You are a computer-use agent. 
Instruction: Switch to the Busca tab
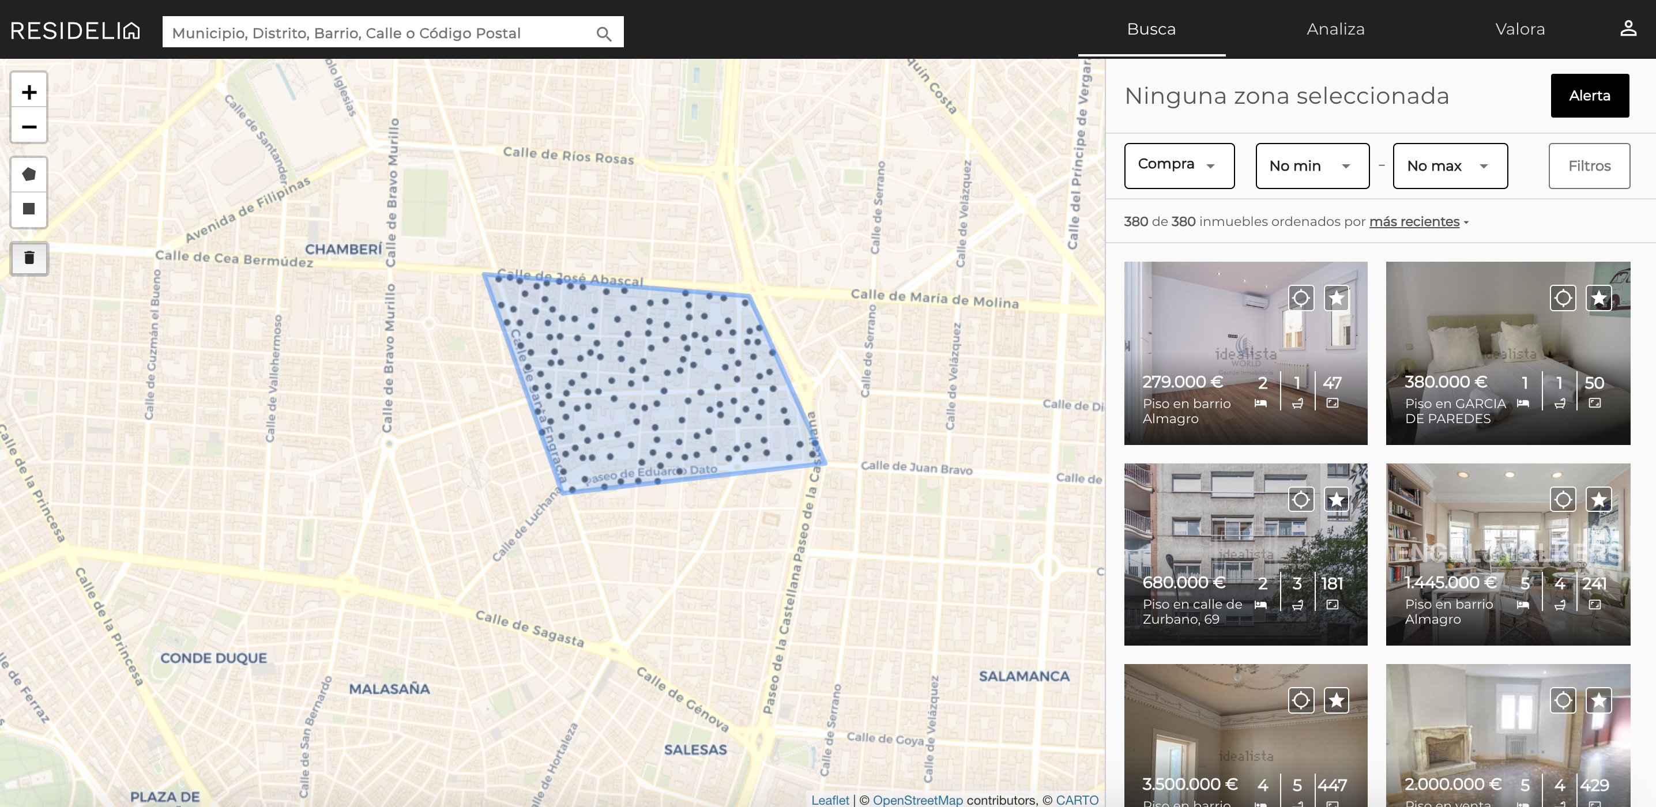(1151, 29)
